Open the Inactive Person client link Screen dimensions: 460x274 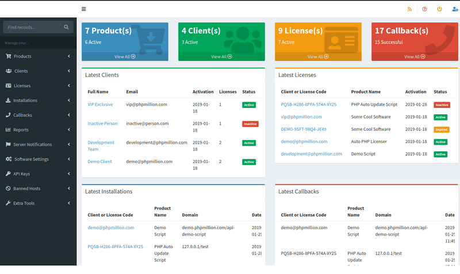(x=102, y=124)
